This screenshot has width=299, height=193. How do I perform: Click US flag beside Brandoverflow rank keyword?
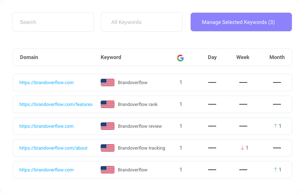point(107,104)
